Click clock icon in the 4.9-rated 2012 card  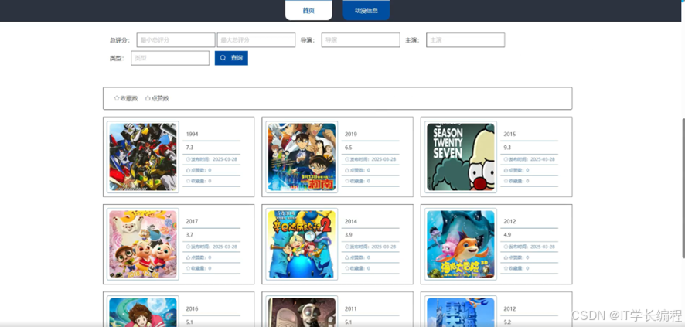[x=506, y=247]
